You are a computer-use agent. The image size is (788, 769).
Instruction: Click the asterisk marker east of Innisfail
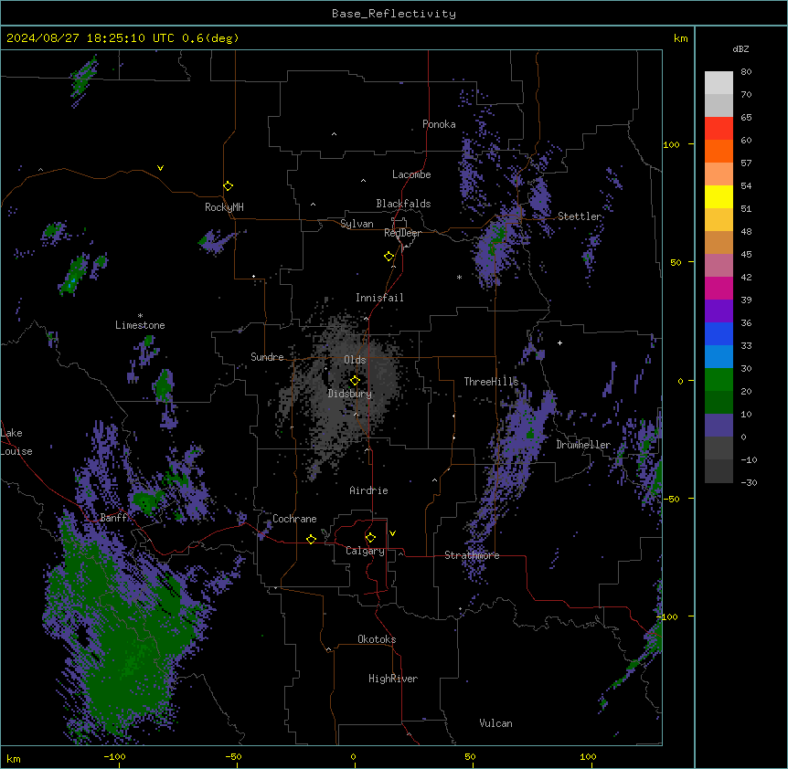tap(459, 277)
